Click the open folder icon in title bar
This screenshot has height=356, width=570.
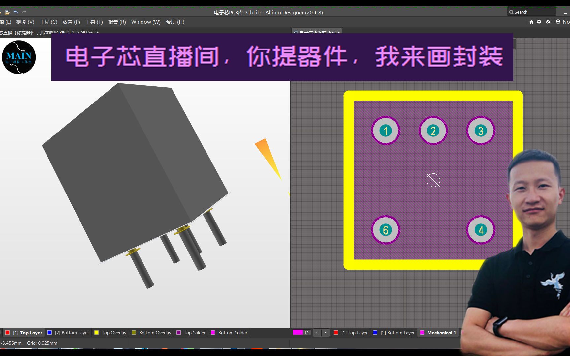point(7,12)
